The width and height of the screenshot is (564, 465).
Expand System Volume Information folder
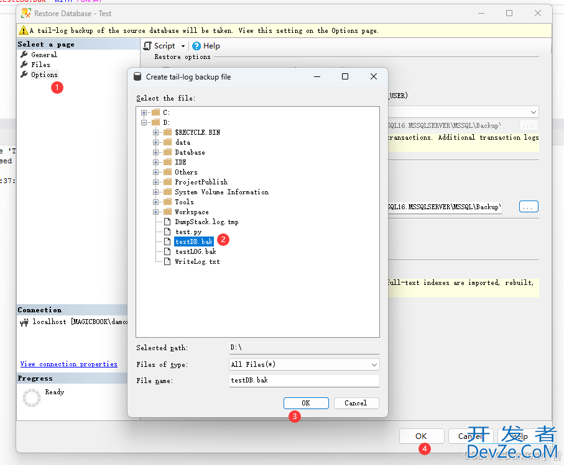(x=155, y=192)
